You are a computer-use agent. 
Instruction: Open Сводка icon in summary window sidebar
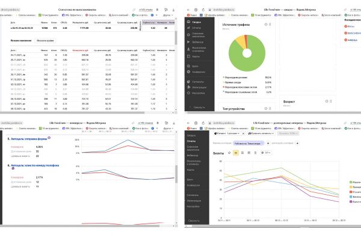point(188,22)
